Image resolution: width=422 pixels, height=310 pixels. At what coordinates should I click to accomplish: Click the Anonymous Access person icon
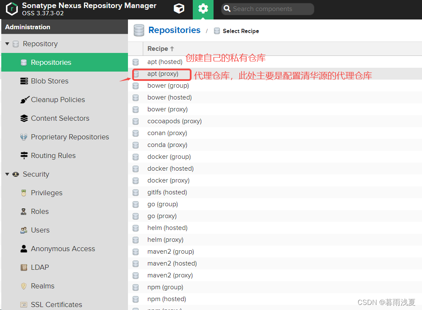[24, 249]
